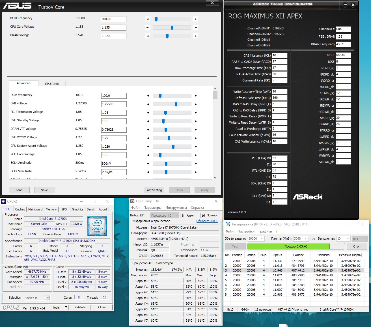Click the Стоп button in LinX
Viewport: 371px width, 327px height.
(x=357, y=246)
